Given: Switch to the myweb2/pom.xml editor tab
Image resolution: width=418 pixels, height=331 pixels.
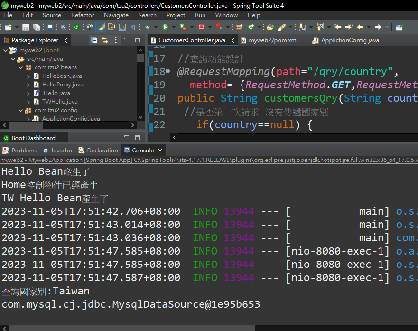Looking at the screenshot, I should (272, 40).
